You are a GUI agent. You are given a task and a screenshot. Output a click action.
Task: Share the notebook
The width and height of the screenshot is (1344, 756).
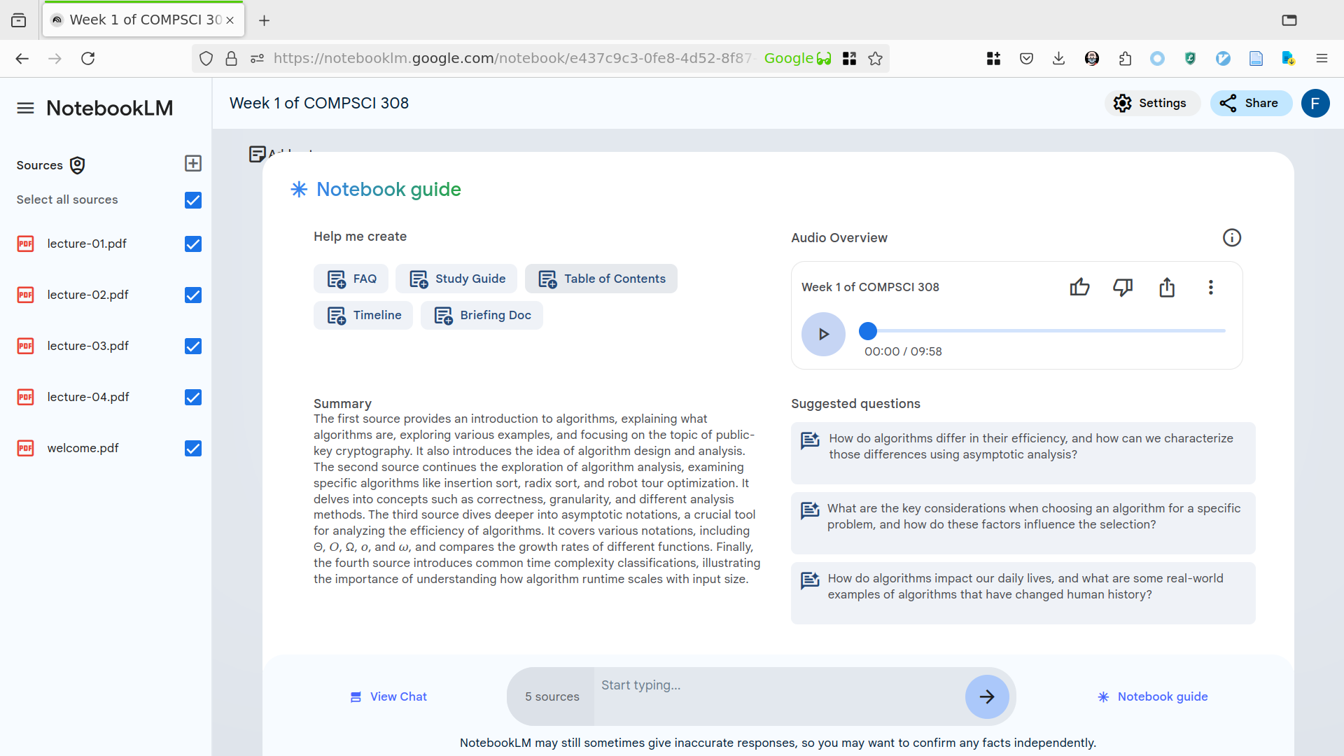click(x=1250, y=103)
